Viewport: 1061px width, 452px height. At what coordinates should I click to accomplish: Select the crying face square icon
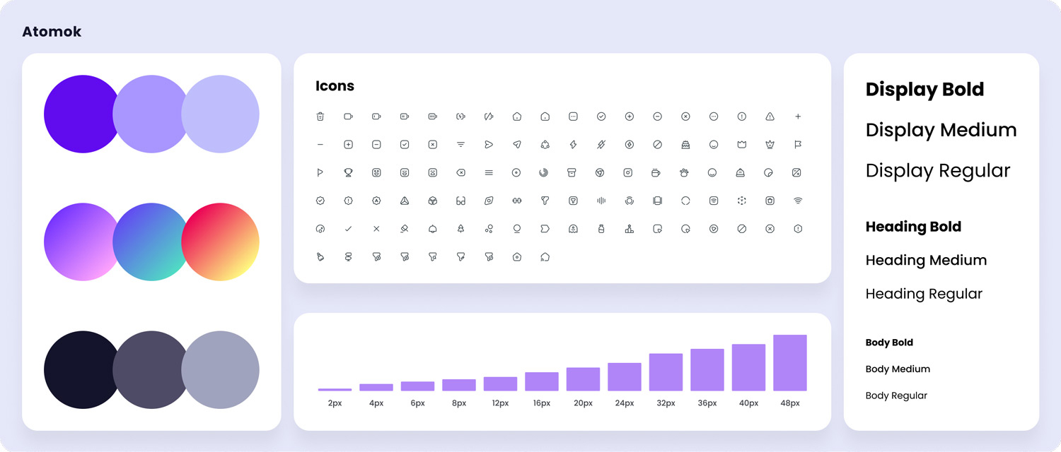pos(432,172)
